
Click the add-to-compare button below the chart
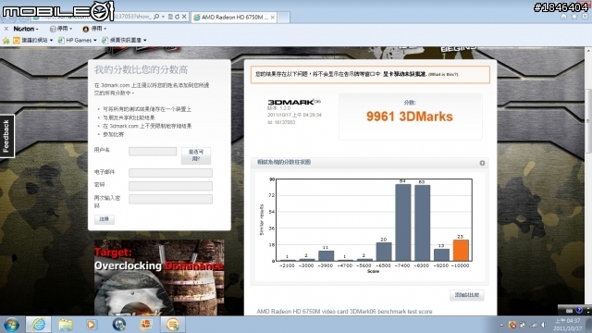click(x=466, y=295)
